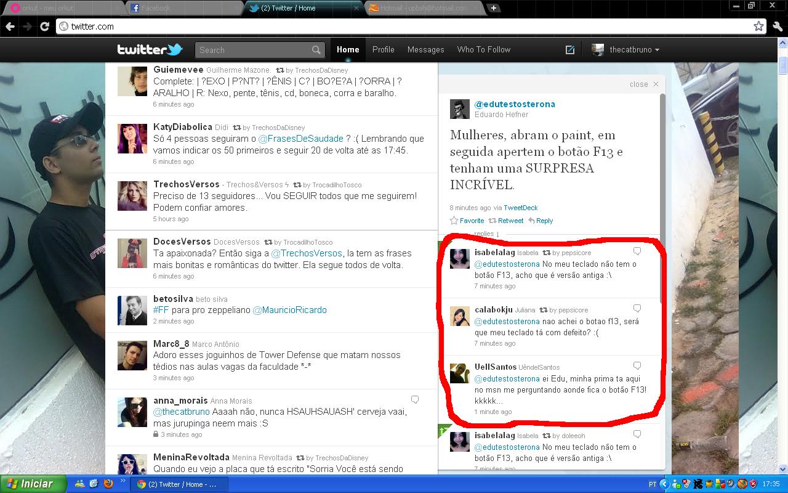This screenshot has width=788, height=493.
Task: Close the tweet details panel
Action: pos(644,84)
